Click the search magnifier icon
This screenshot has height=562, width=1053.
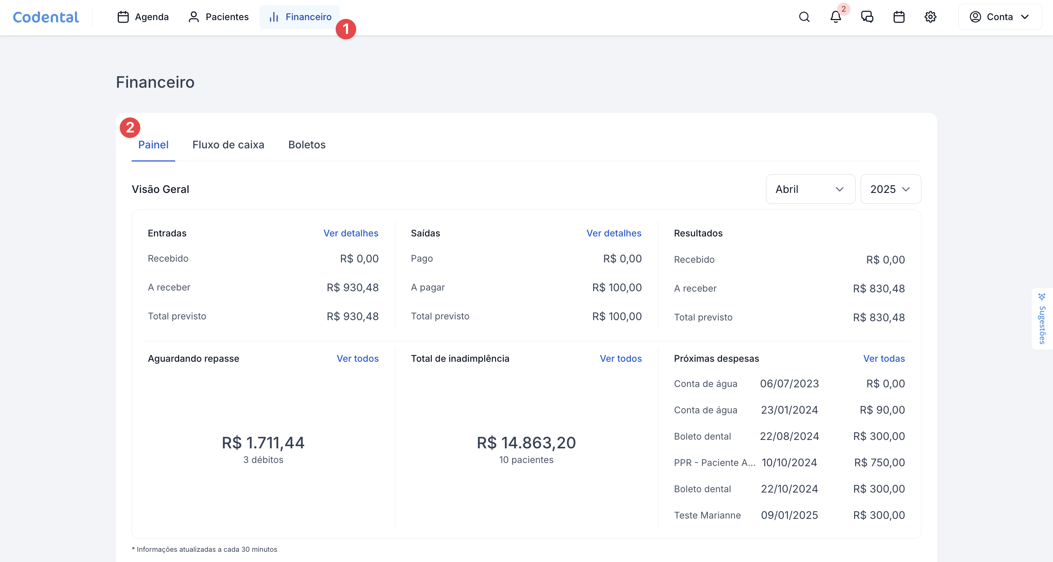click(804, 17)
